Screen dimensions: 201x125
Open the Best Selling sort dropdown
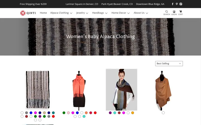point(169,64)
